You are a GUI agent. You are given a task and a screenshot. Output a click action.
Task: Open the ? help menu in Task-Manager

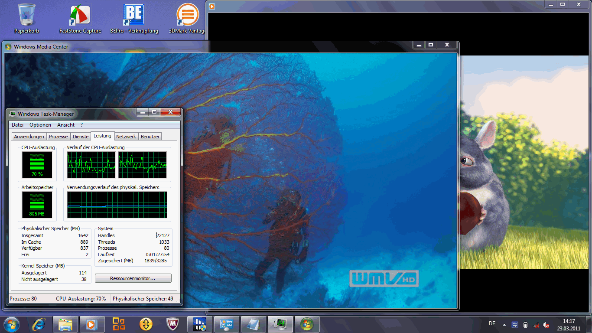[81, 125]
